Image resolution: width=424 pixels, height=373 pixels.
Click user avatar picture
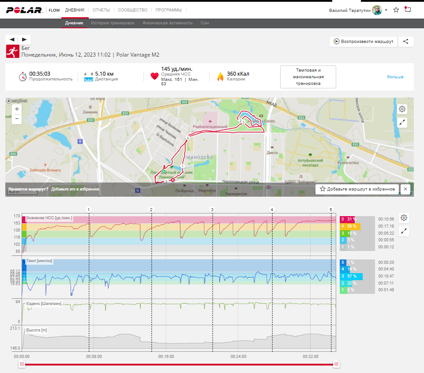point(377,10)
